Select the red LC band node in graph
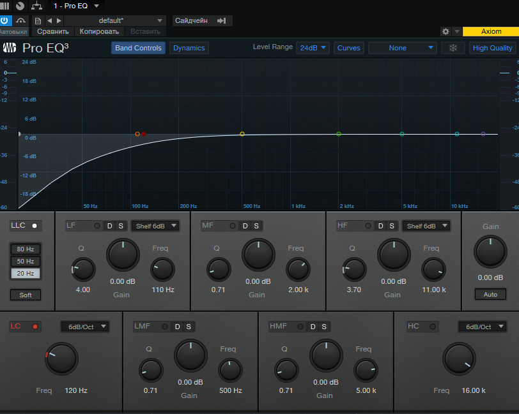 144,134
